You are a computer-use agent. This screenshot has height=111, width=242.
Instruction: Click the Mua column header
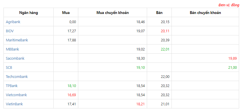[x=66, y=13]
